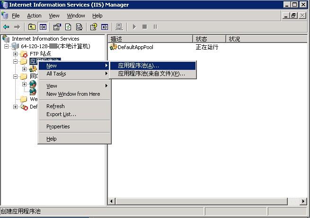Click the Up One Level toolbar icon

[x=32, y=27]
